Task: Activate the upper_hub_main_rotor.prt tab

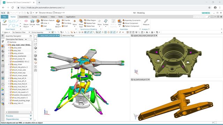Action: 143,35
